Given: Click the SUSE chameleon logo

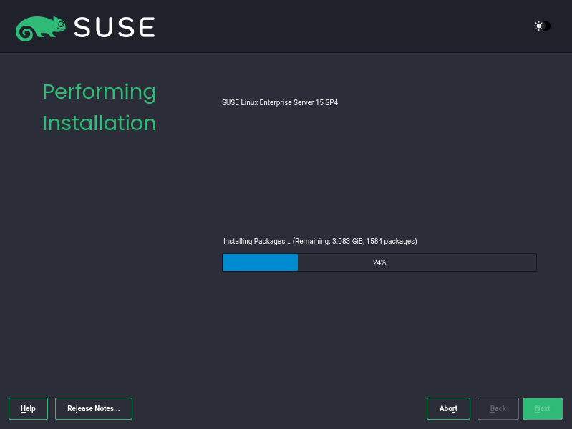Looking at the screenshot, I should coord(41,29).
